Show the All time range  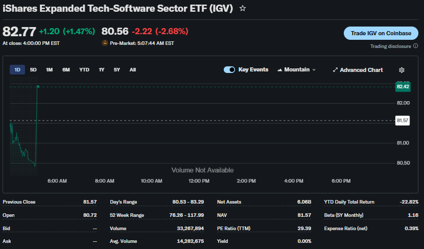point(133,70)
